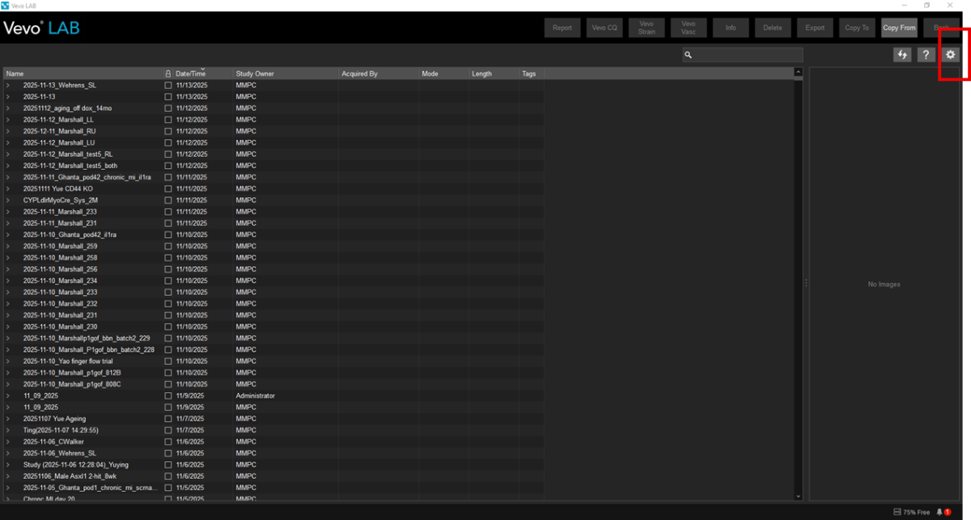Sort by the Date/Time column header

point(203,74)
